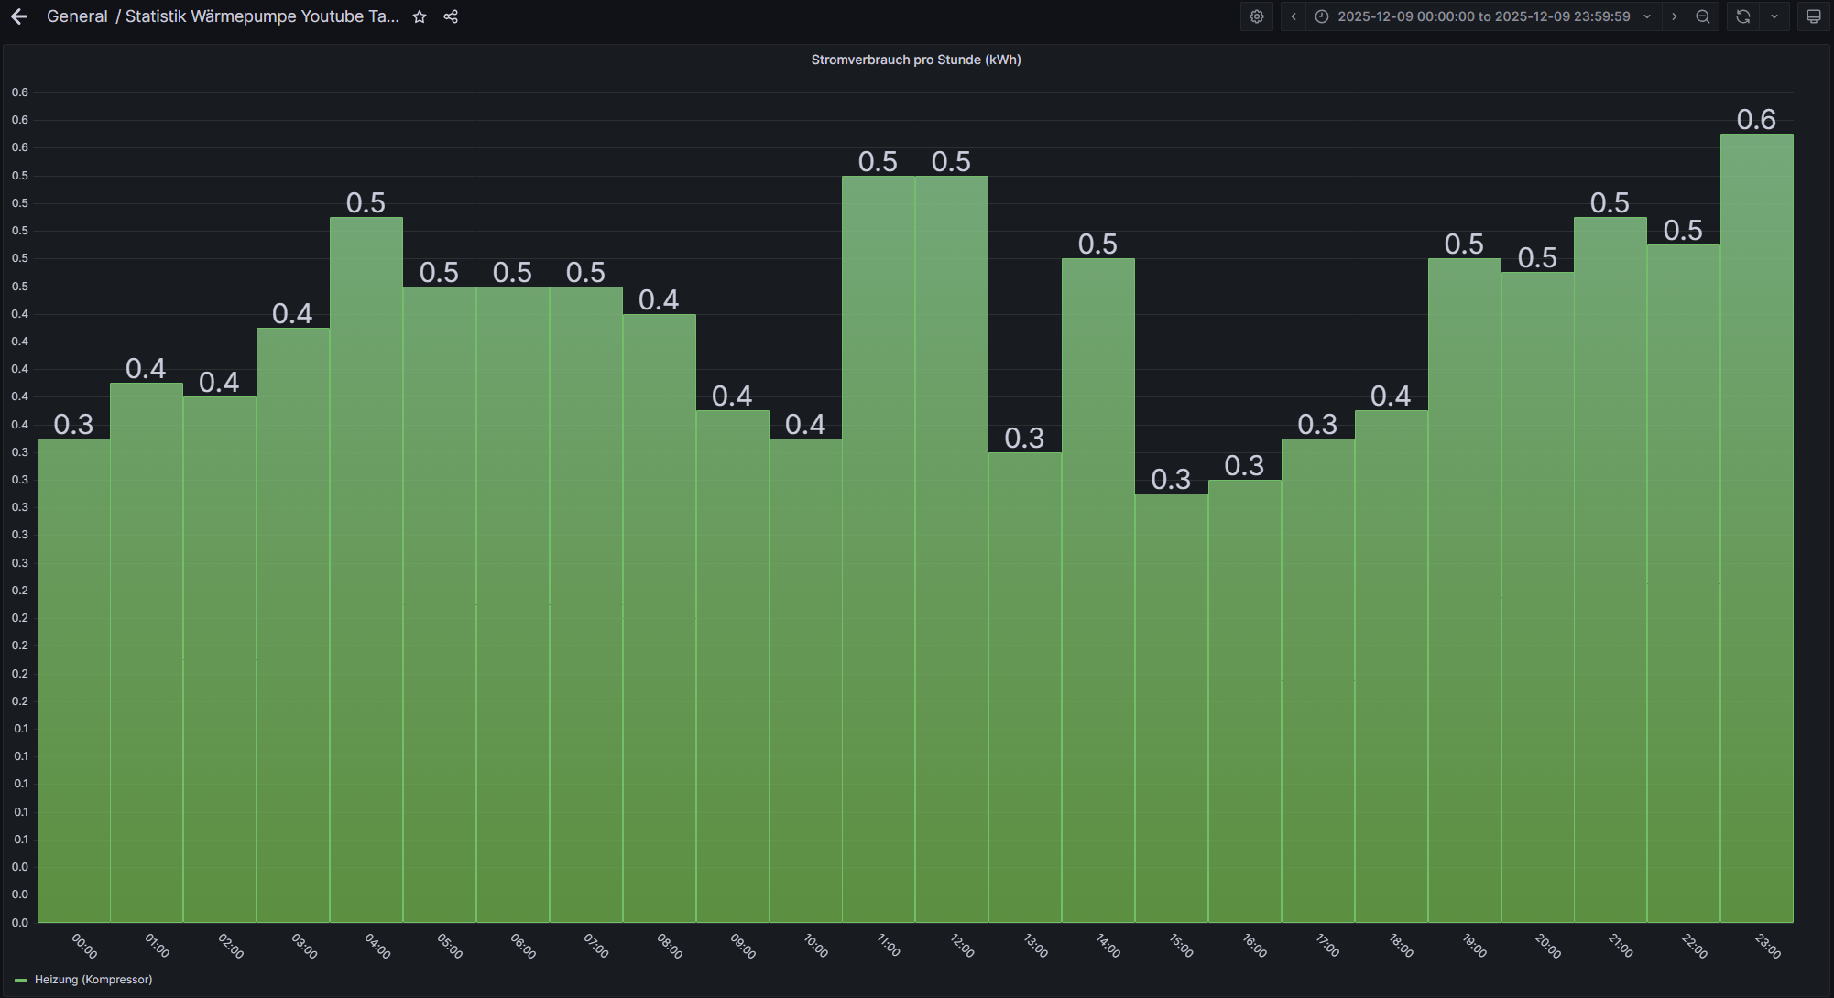Refresh the dashboard
The height and width of the screenshot is (998, 1834).
(x=1743, y=16)
